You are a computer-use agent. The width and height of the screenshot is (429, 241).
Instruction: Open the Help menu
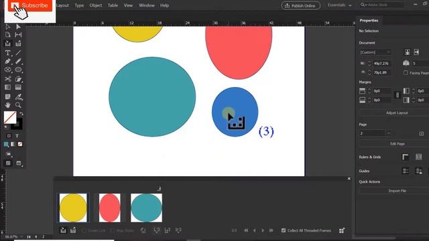tap(164, 5)
